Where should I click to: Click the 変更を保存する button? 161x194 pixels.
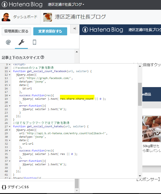(50, 31)
